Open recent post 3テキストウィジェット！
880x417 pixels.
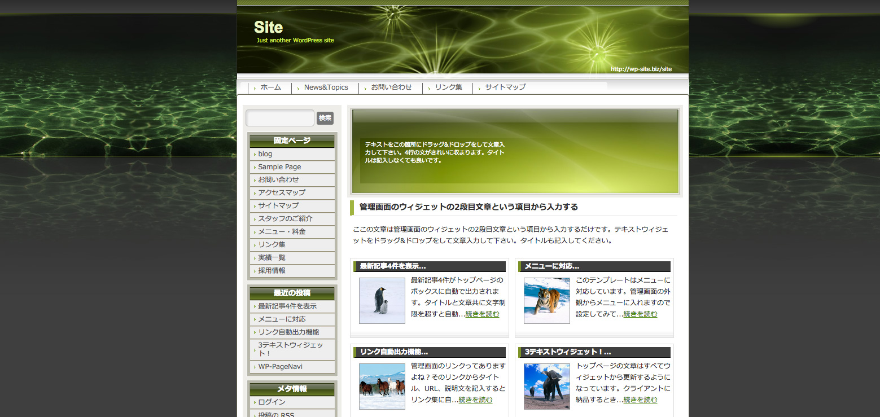click(292, 349)
